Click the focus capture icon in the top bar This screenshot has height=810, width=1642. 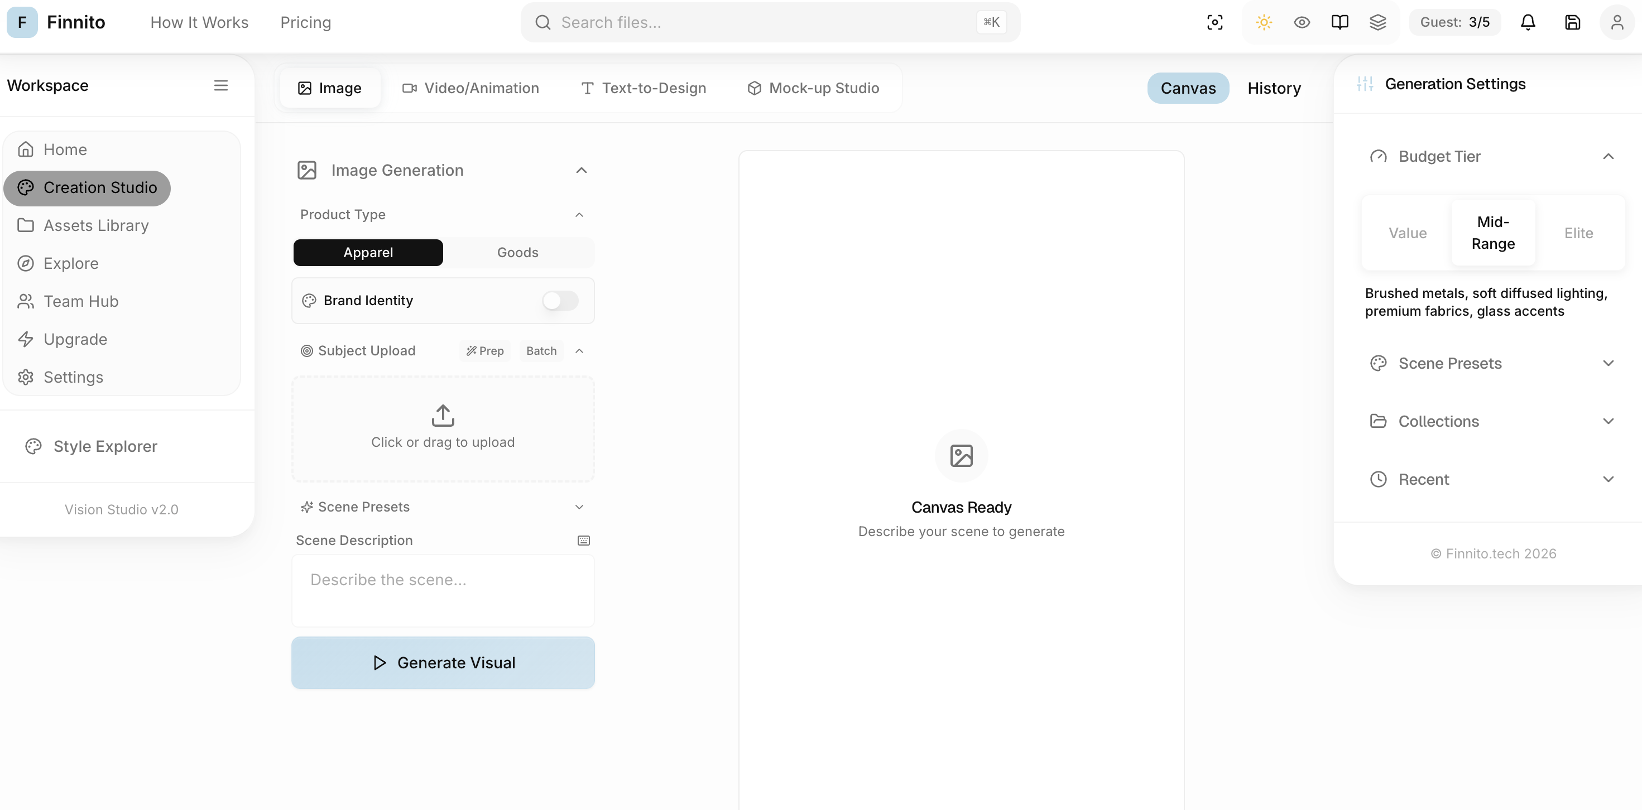coord(1215,22)
